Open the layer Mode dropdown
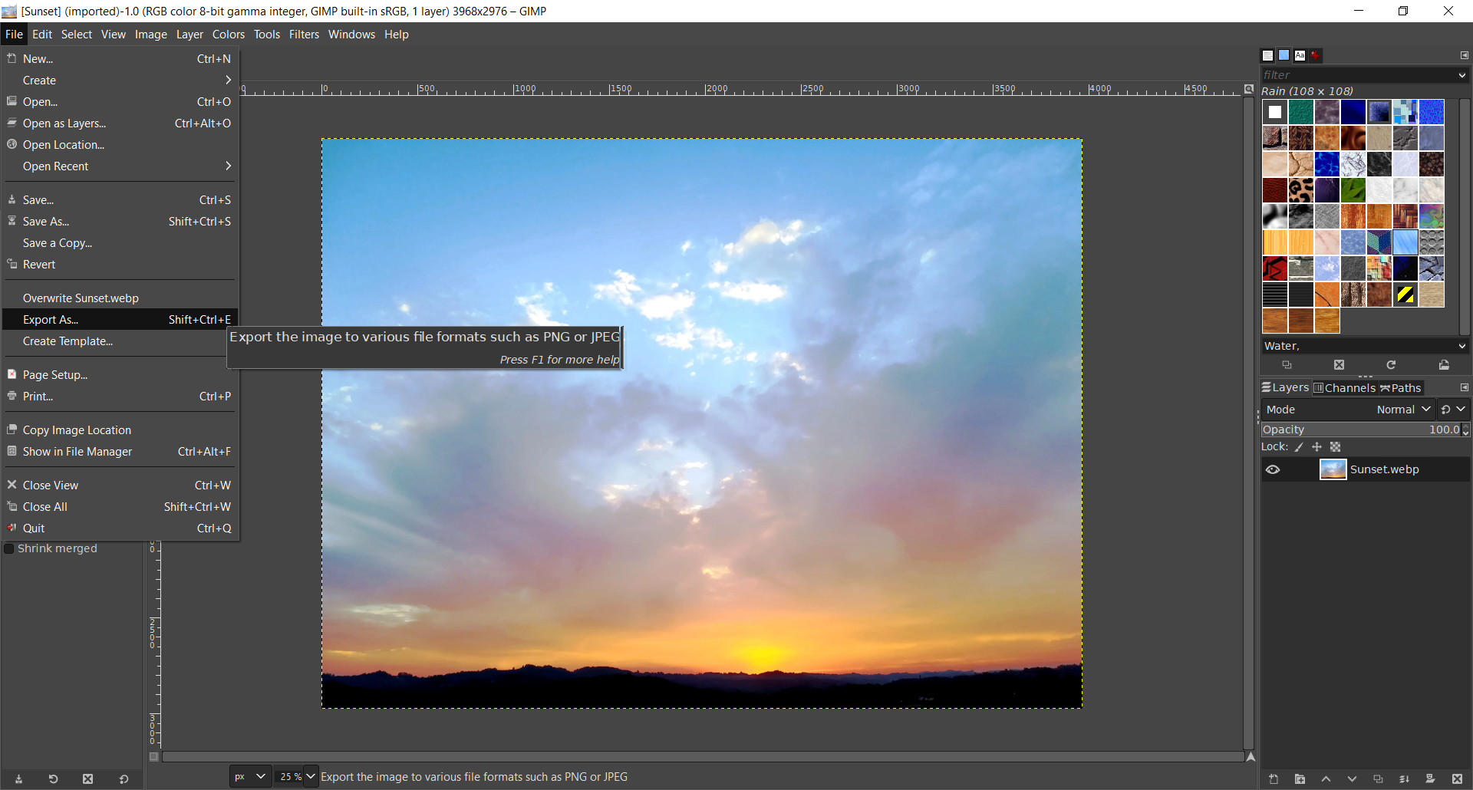1473x790 pixels. point(1403,410)
